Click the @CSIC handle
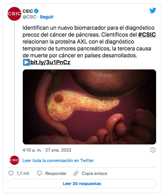The height and width of the screenshot is (196, 165). (x=29, y=17)
